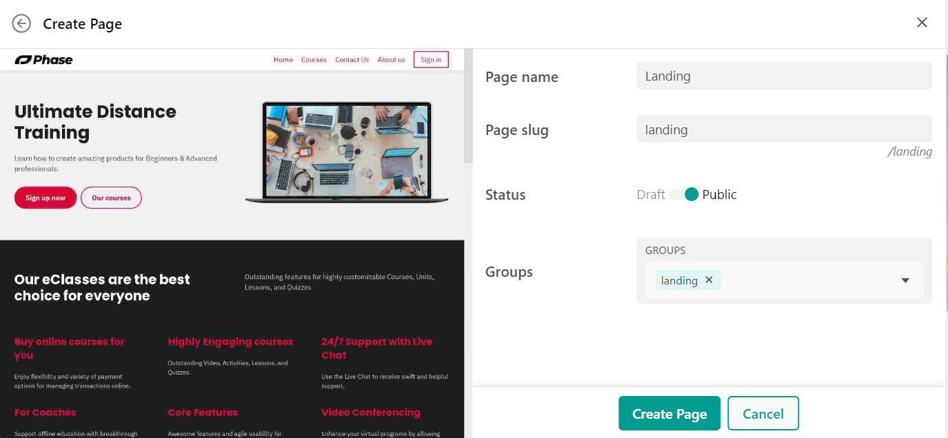Click the Page name input field

[784, 76]
